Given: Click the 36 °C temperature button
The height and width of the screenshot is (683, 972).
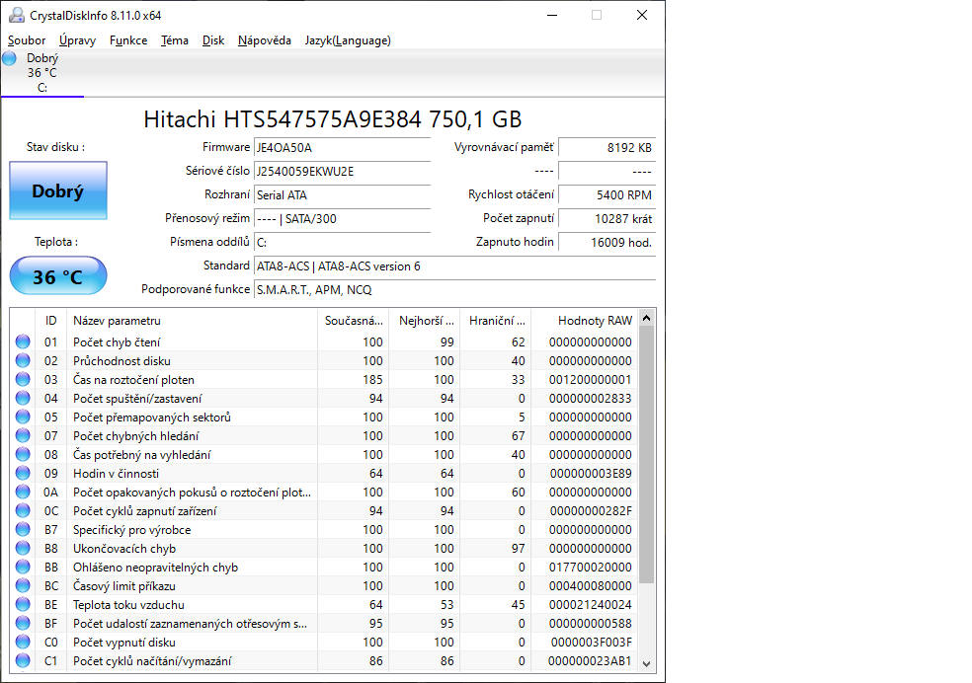Looking at the screenshot, I should pos(58,277).
